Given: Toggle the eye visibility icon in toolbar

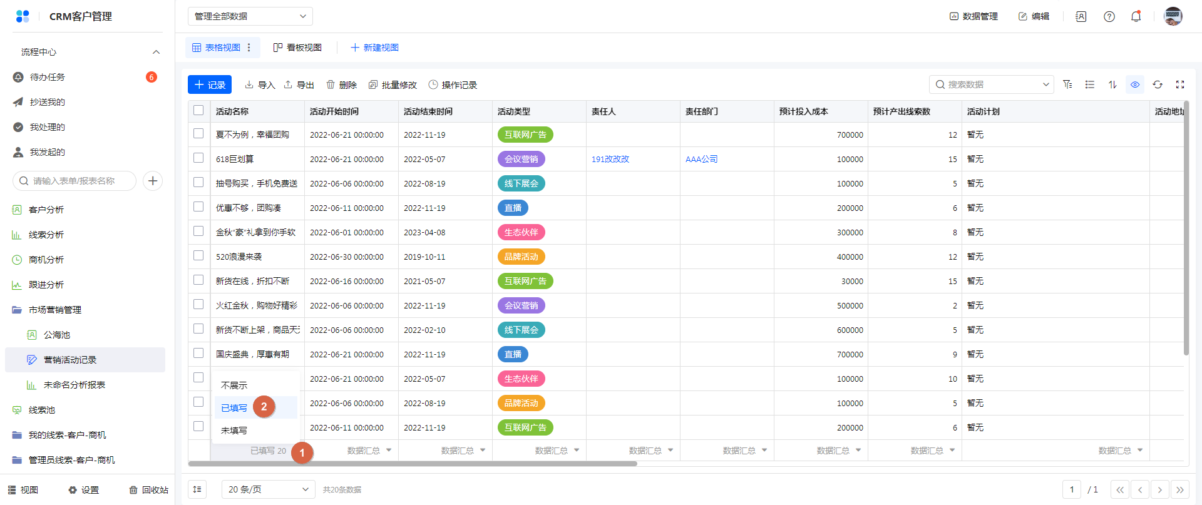Looking at the screenshot, I should tap(1135, 84).
